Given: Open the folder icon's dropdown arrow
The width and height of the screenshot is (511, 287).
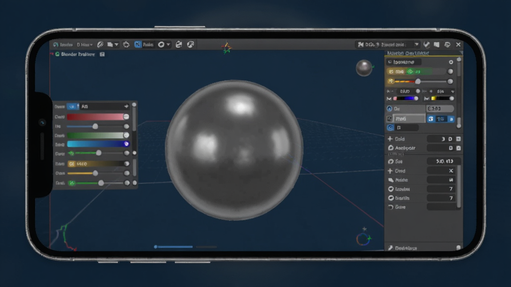Looking at the screenshot, I should click(116, 44).
